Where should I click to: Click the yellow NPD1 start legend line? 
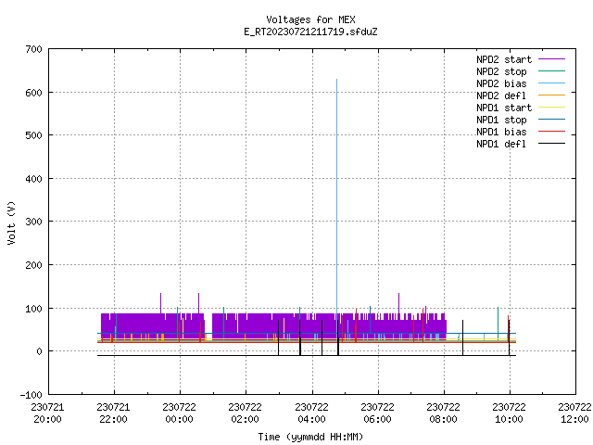click(551, 108)
